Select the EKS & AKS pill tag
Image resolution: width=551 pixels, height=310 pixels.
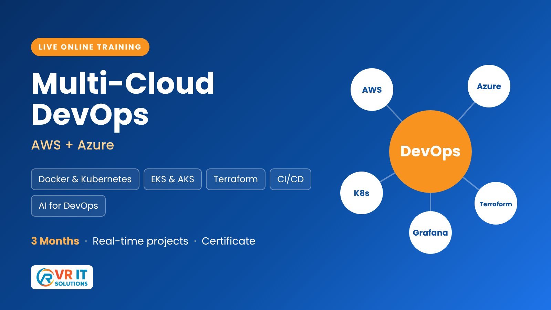[x=173, y=179]
